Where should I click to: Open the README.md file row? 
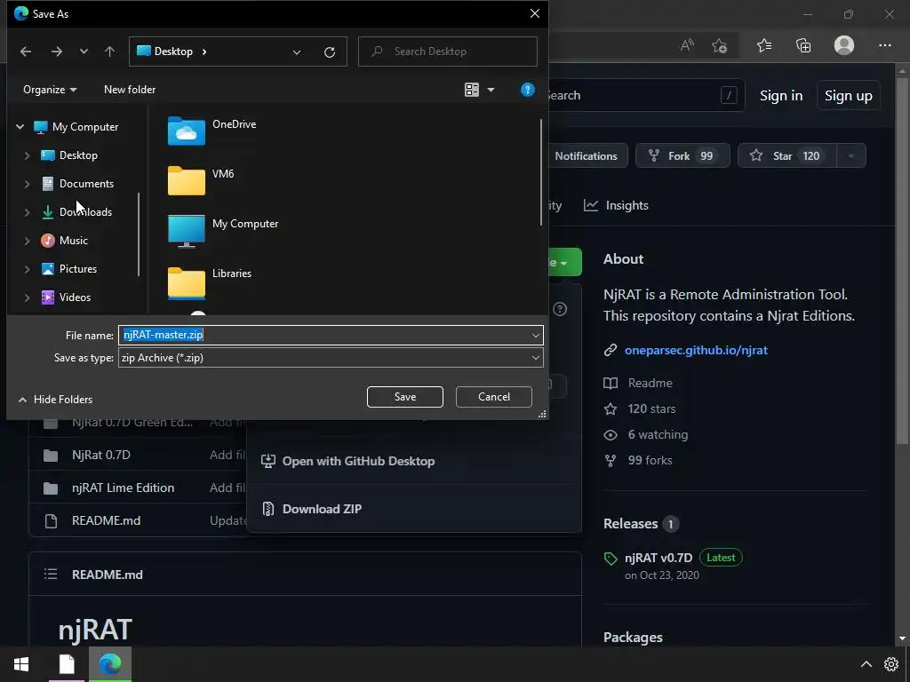click(107, 520)
